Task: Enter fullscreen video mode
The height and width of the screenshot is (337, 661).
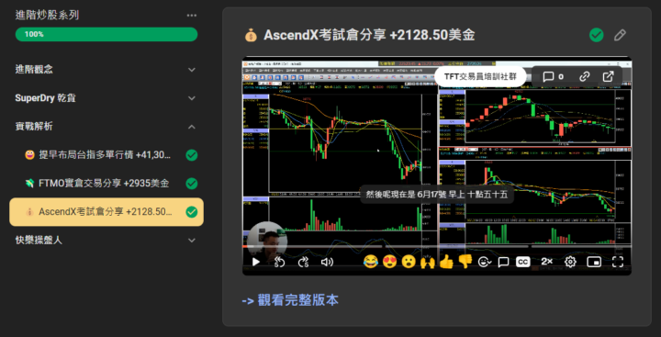Action: pyautogui.click(x=618, y=262)
